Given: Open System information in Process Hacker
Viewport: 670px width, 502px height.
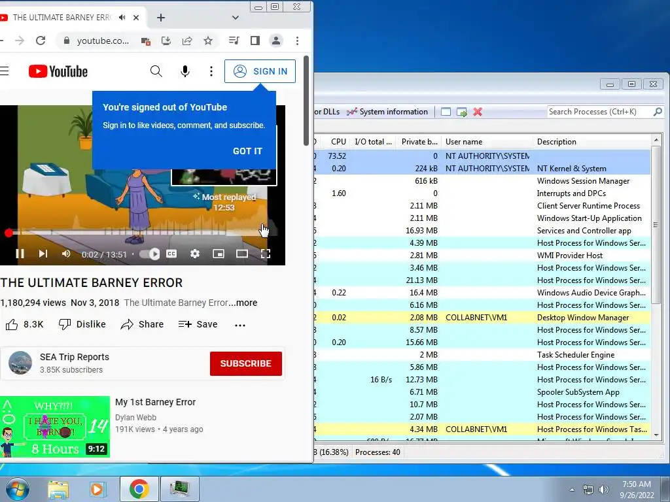Looking at the screenshot, I should tap(387, 112).
